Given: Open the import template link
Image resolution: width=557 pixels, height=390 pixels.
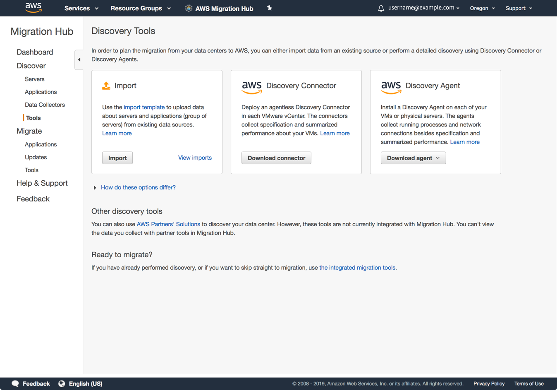Looking at the screenshot, I should click(144, 107).
